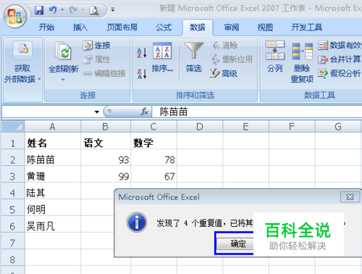
Task: Open the round Office button menu
Action: pyautogui.click(x=15, y=16)
